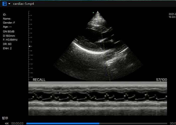Click the green probe orientation dot

point(93,12)
